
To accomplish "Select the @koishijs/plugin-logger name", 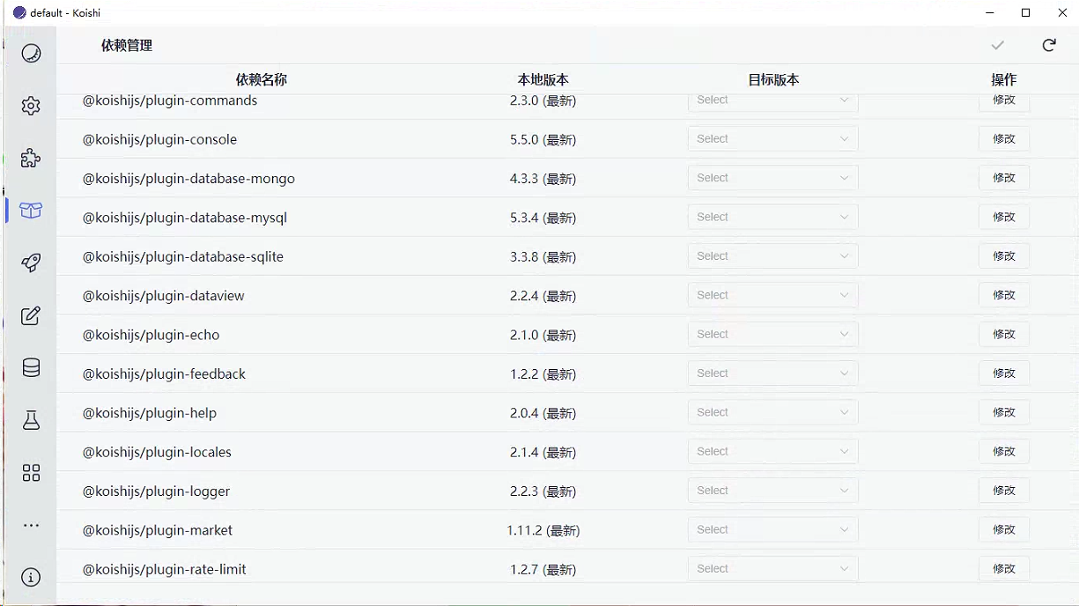I will pyautogui.click(x=156, y=491).
